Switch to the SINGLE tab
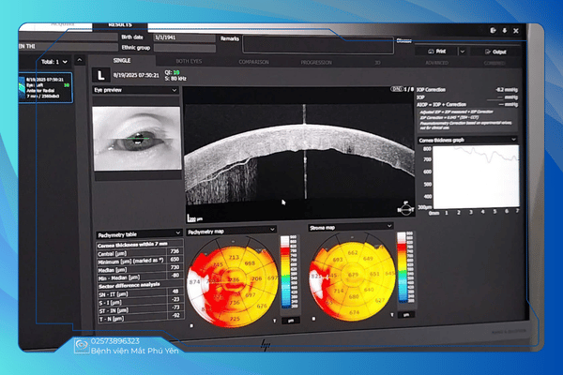 [x=128, y=61]
